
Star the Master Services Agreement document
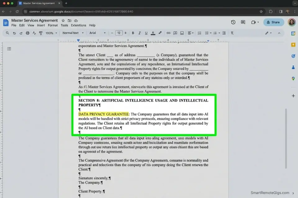[x=63, y=20]
